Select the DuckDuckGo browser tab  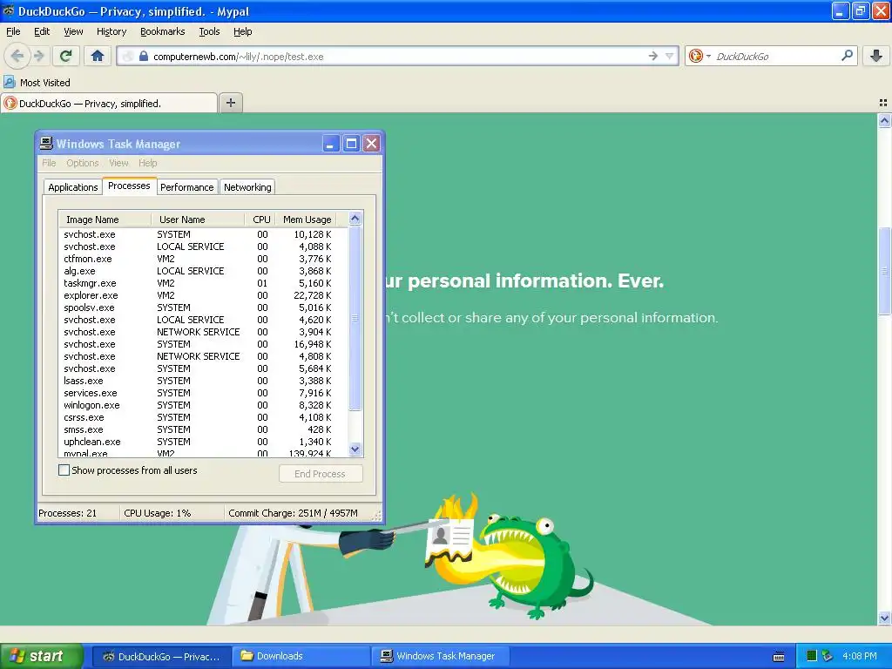point(109,103)
